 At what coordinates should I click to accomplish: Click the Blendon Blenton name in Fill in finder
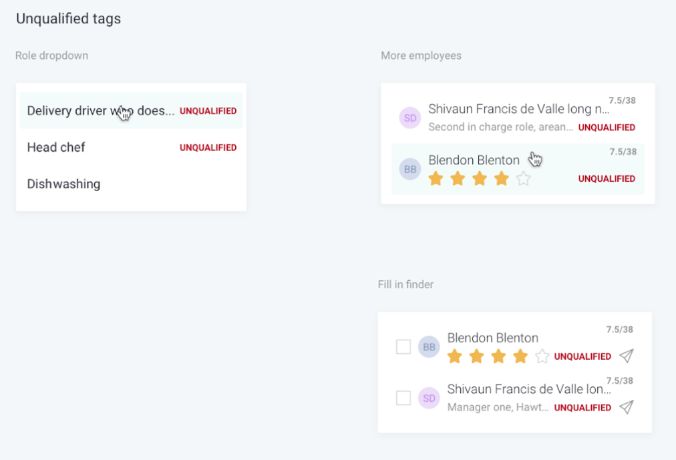[x=493, y=338]
